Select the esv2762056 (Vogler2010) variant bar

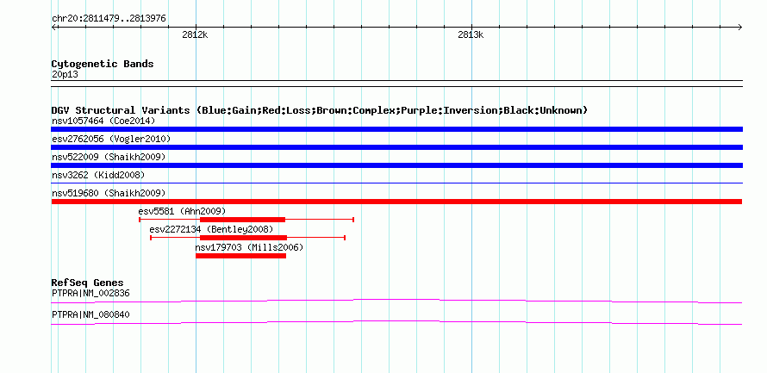pyautogui.click(x=396, y=147)
